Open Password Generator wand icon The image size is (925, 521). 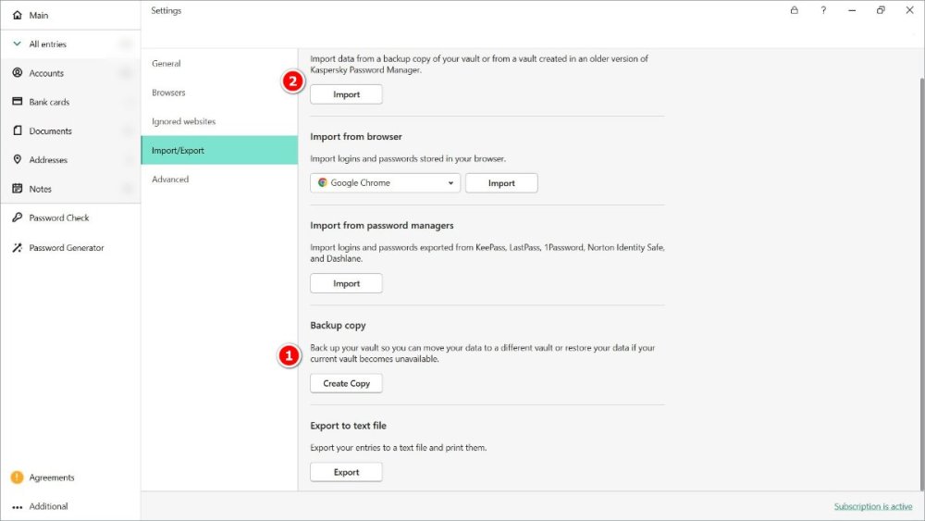17,248
